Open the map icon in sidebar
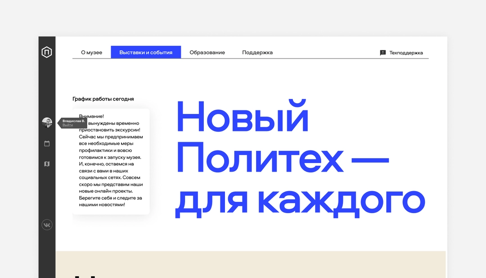 click(x=47, y=164)
